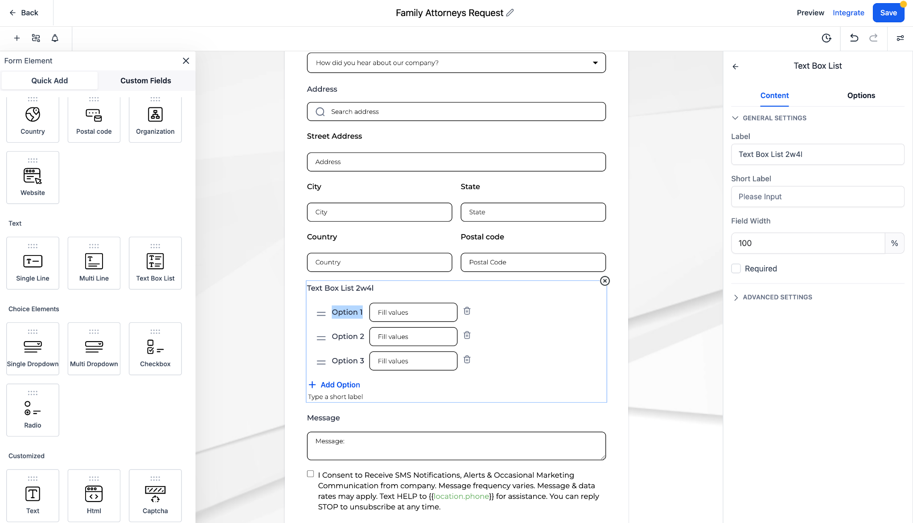Remove Text Box List field with X
913x523 pixels.
[x=605, y=281]
